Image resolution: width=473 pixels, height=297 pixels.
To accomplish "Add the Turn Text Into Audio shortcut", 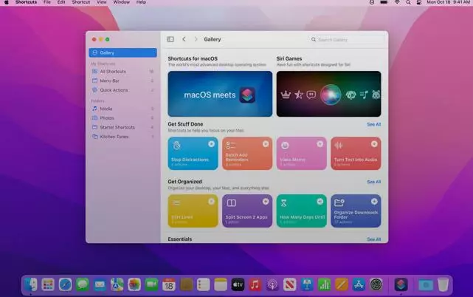I will click(375, 143).
